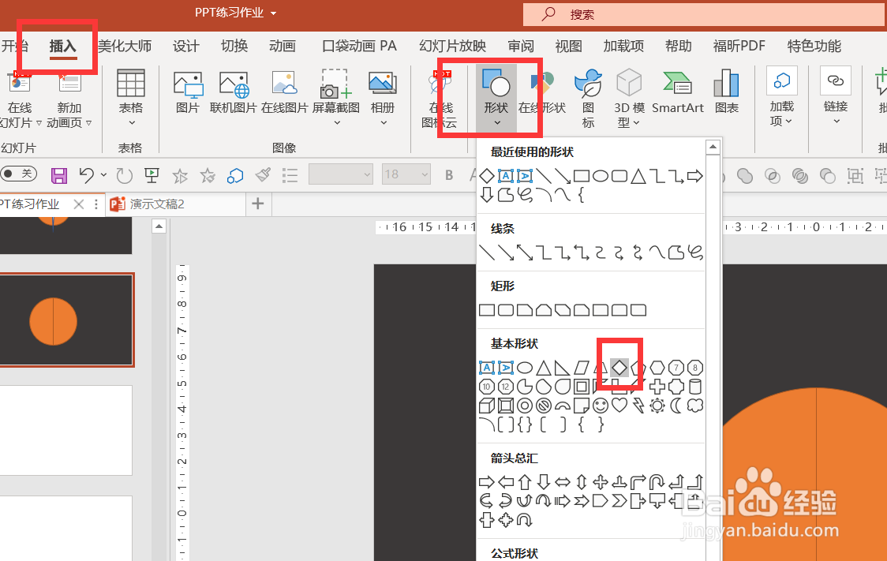The image size is (887, 561).
Task: Start slideshow from beginning icon
Action: pos(152,175)
